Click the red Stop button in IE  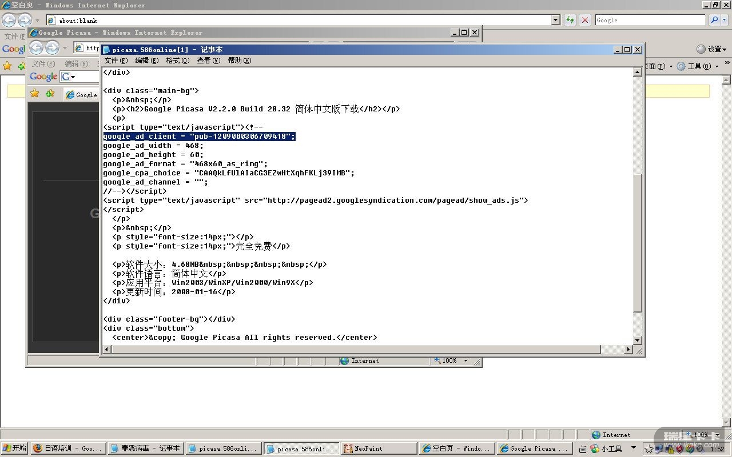pyautogui.click(x=585, y=20)
